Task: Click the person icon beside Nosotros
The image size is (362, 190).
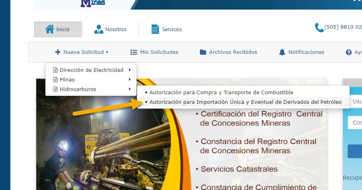Action: click(99, 29)
